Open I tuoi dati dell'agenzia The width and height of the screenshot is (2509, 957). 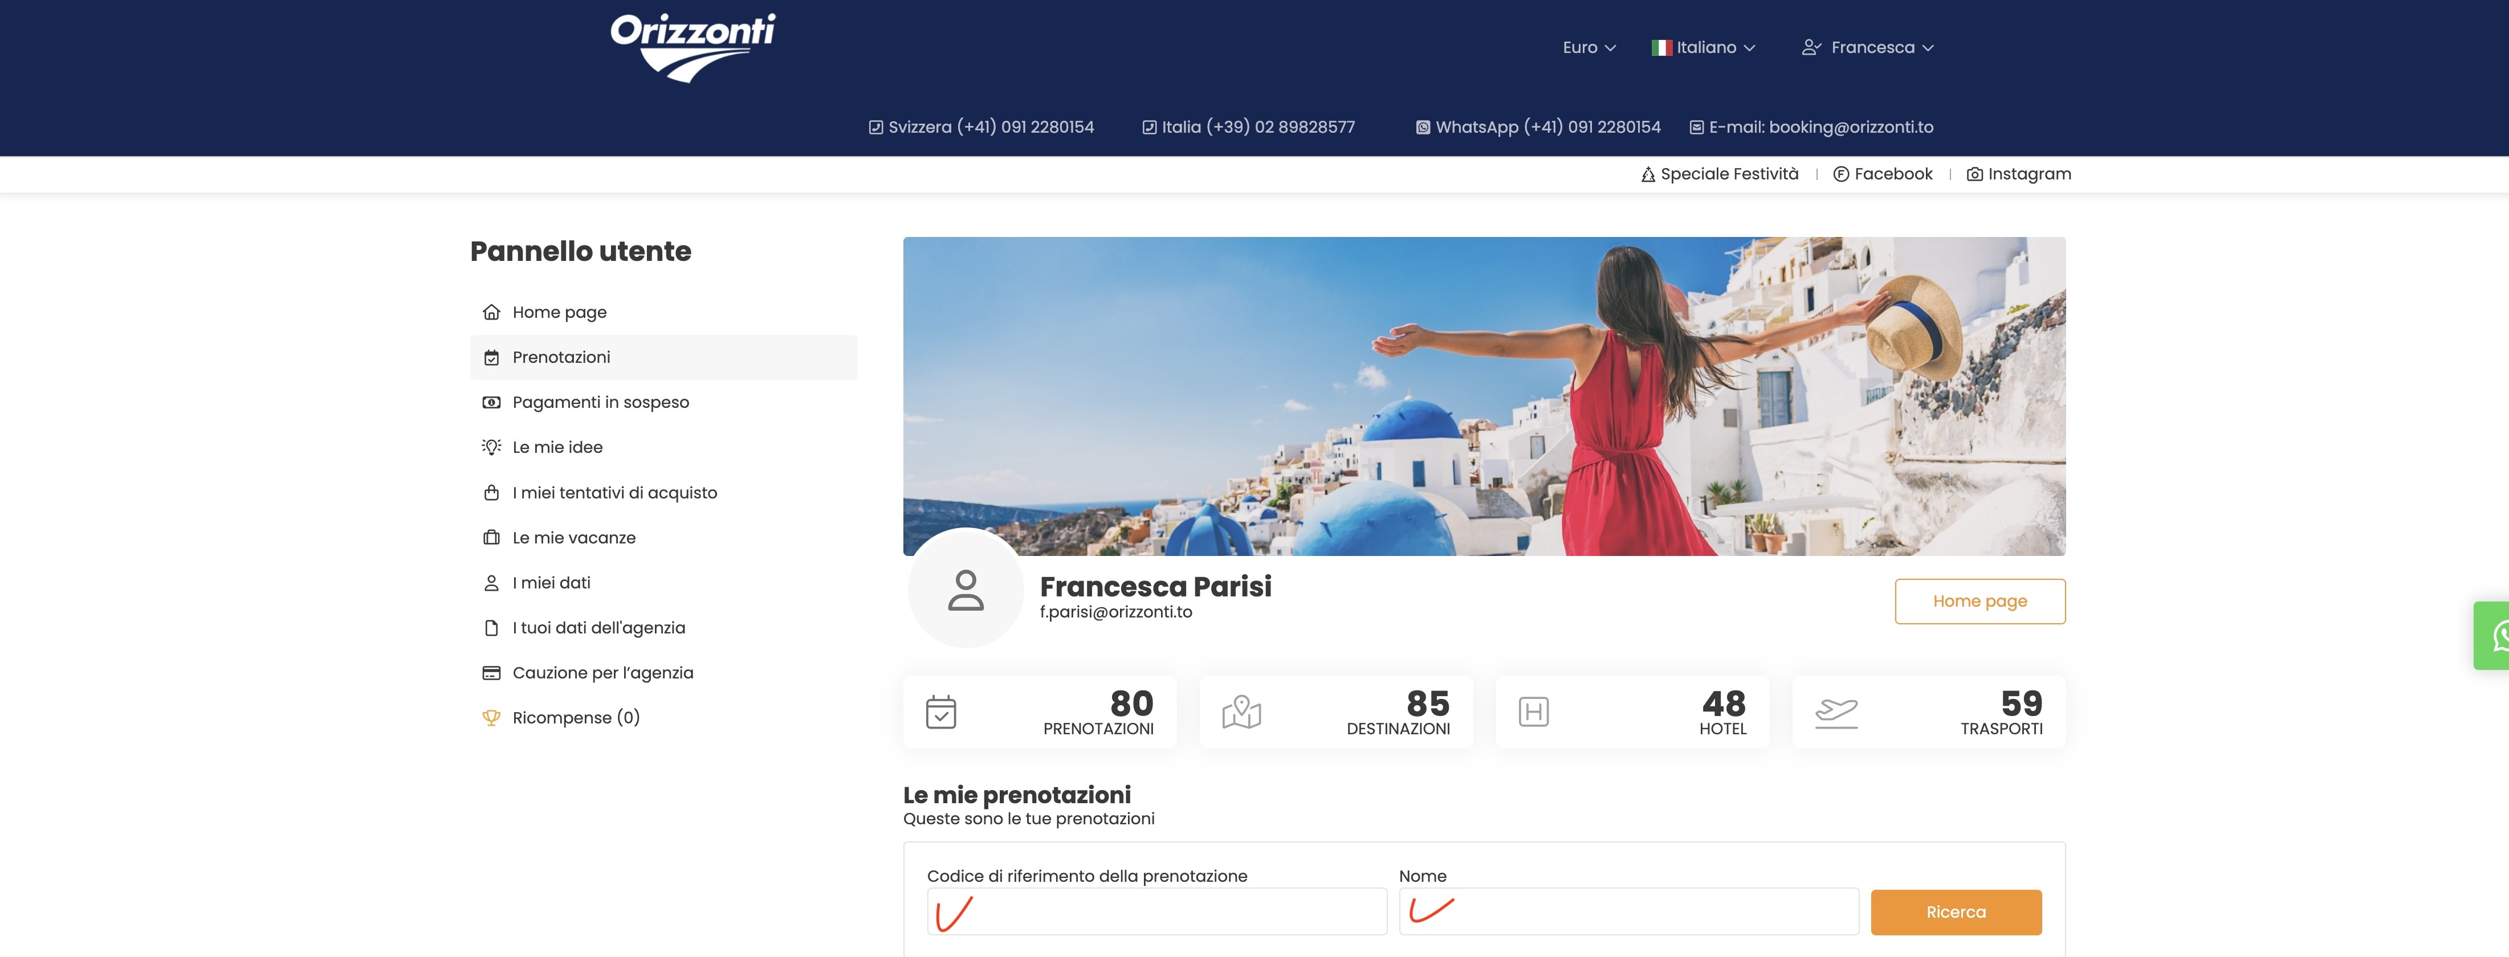[x=663, y=628]
